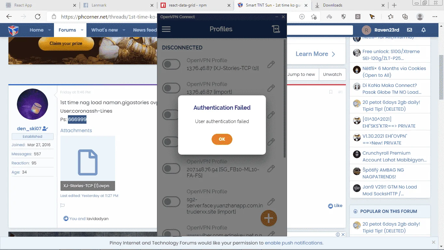The width and height of the screenshot is (444, 250).
Task: Click the forum search input field
Action: (320, 30)
